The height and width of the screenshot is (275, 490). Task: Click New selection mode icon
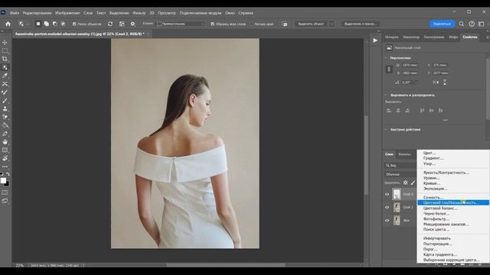38,24
